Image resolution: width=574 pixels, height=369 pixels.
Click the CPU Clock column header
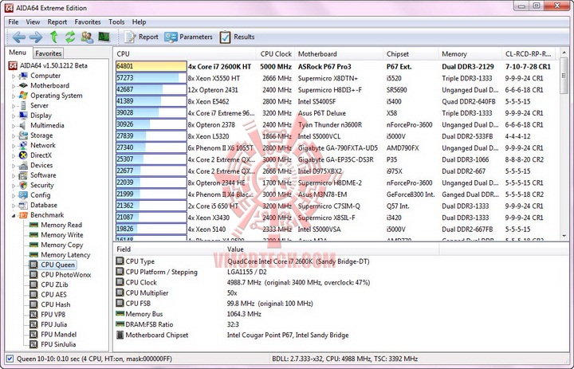pyautogui.click(x=275, y=54)
